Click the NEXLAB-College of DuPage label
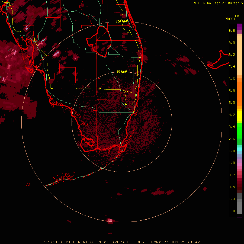Image resolution: width=244 pixels, height=244 pixels. (x=218, y=3)
